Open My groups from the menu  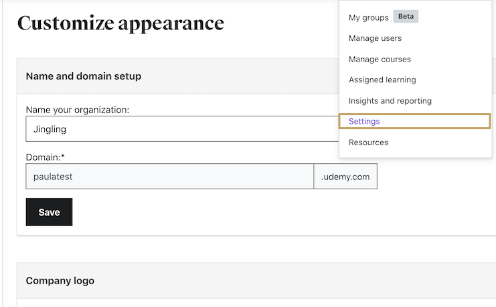click(368, 17)
